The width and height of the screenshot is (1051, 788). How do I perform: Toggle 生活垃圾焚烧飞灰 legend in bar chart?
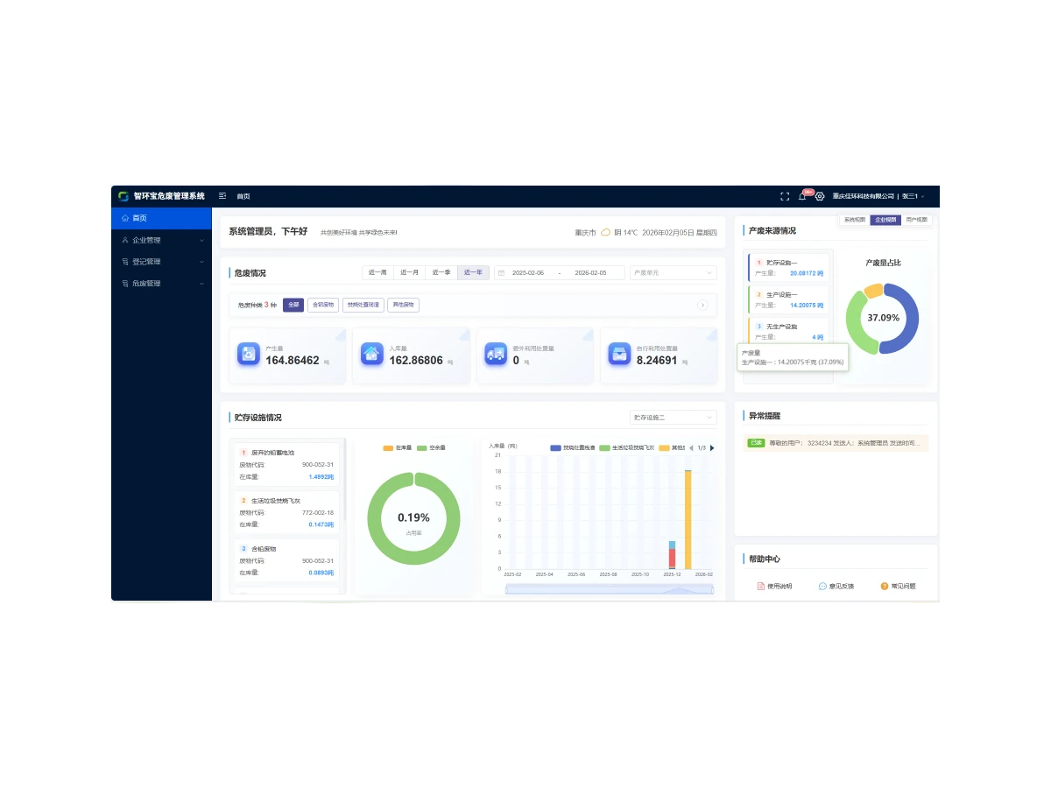[627, 447]
